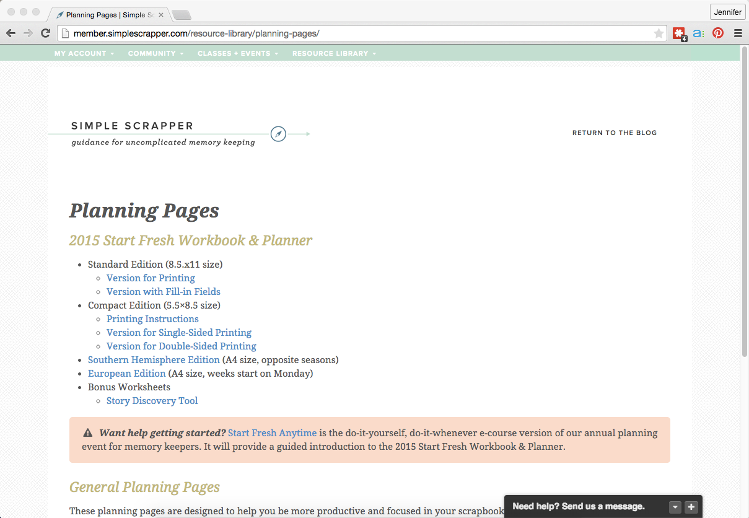Image resolution: width=749 pixels, height=518 pixels.
Task: Follow the Start Fresh Anytime link
Action: 272,432
